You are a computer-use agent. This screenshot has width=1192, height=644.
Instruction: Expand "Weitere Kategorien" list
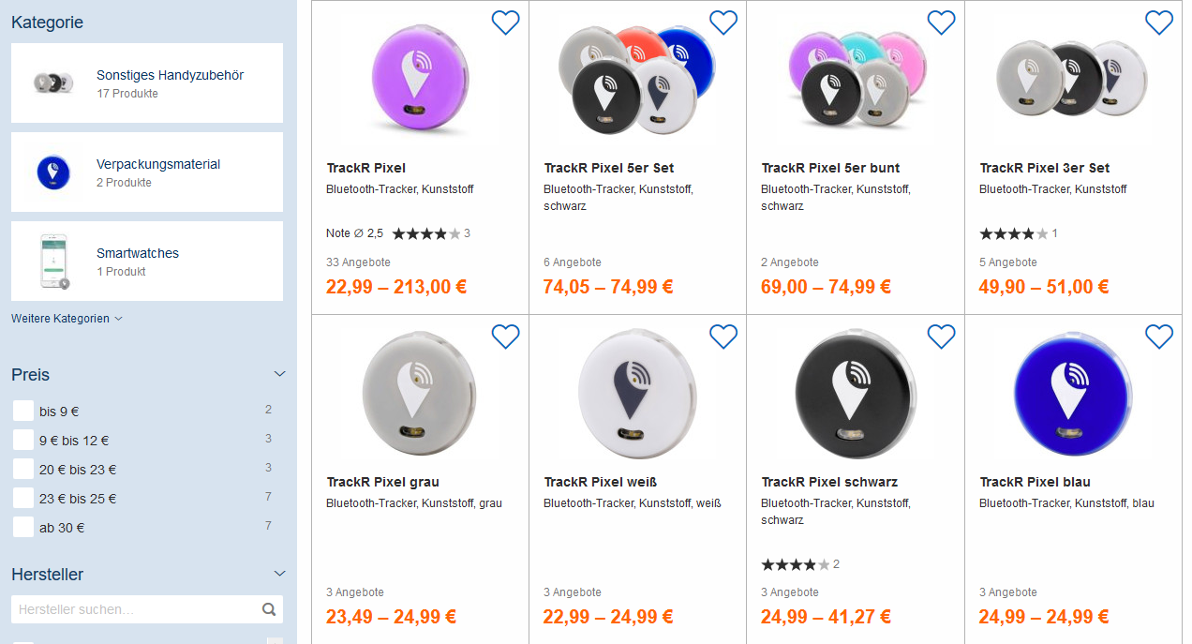point(67,319)
